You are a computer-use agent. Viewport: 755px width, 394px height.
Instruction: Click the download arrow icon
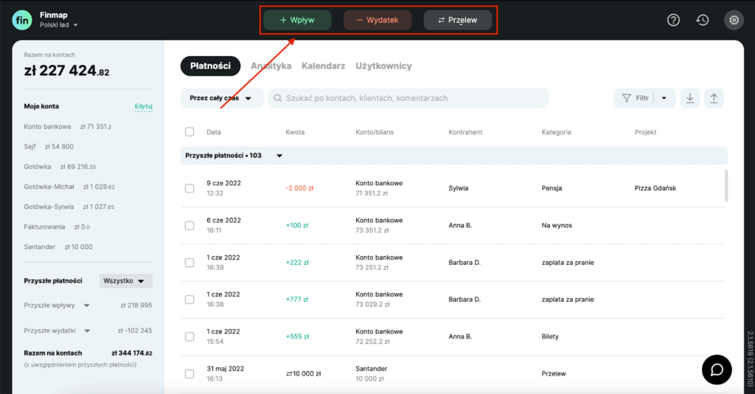(690, 98)
